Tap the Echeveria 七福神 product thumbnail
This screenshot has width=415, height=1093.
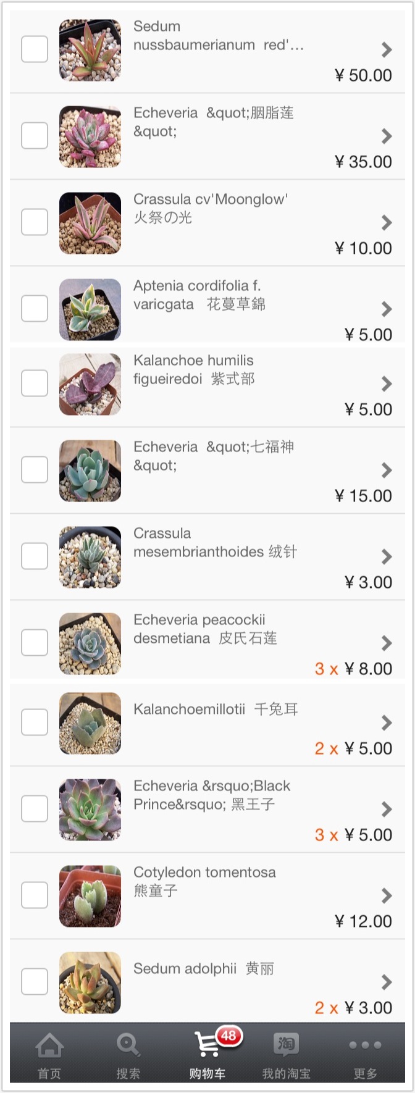90,471
